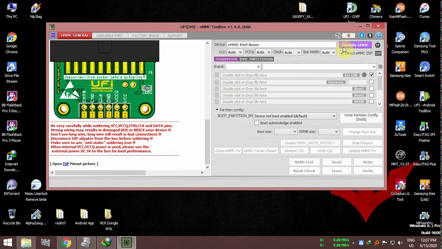Click the black info circle icon

(370, 35)
